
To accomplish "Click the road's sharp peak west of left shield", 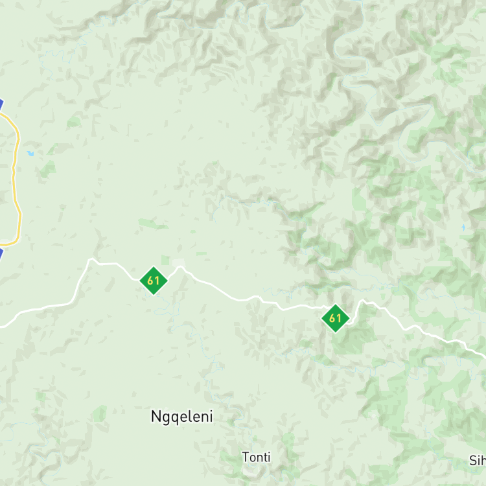I will click(x=91, y=259).
